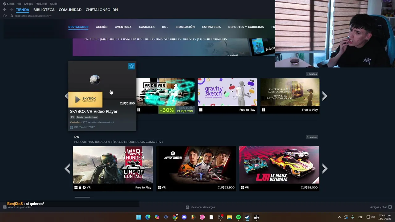Open the Productos menu
Image resolution: width=395 pixels, height=222 pixels.
coord(41,4)
